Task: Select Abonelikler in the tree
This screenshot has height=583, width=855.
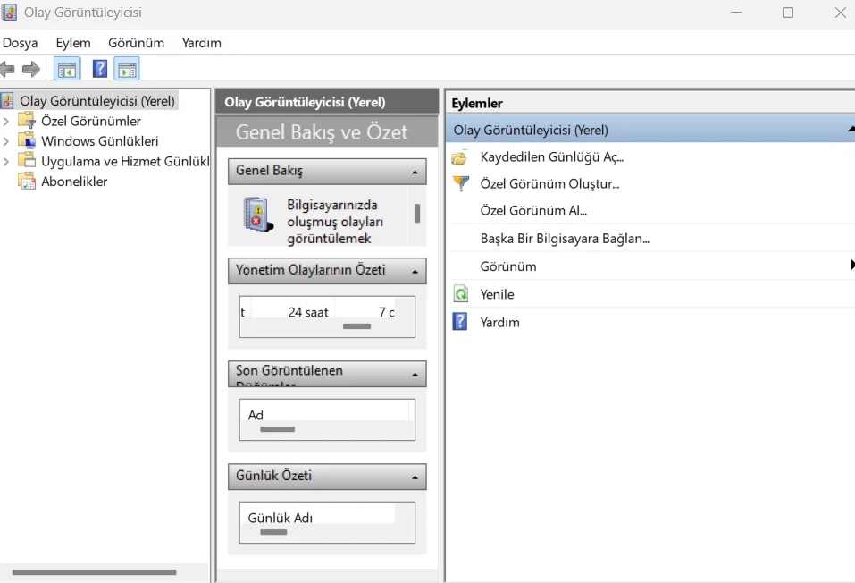Action: coord(74,182)
